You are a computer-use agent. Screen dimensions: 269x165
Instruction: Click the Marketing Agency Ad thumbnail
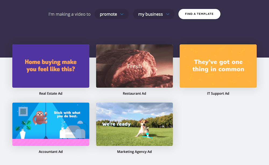tap(134, 124)
